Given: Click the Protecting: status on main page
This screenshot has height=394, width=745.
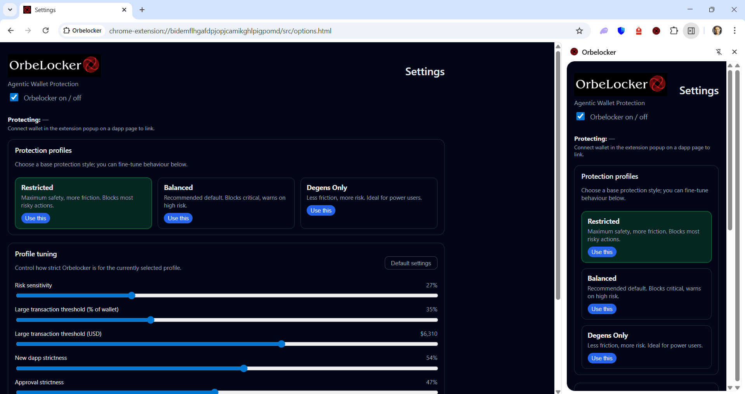Looking at the screenshot, I should point(28,120).
